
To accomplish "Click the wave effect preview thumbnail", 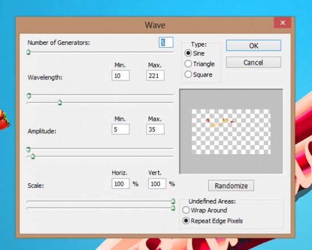I will [x=231, y=132].
